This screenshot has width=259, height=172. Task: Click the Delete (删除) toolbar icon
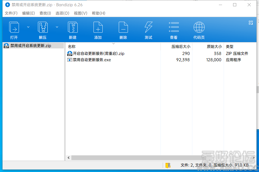point(123,27)
